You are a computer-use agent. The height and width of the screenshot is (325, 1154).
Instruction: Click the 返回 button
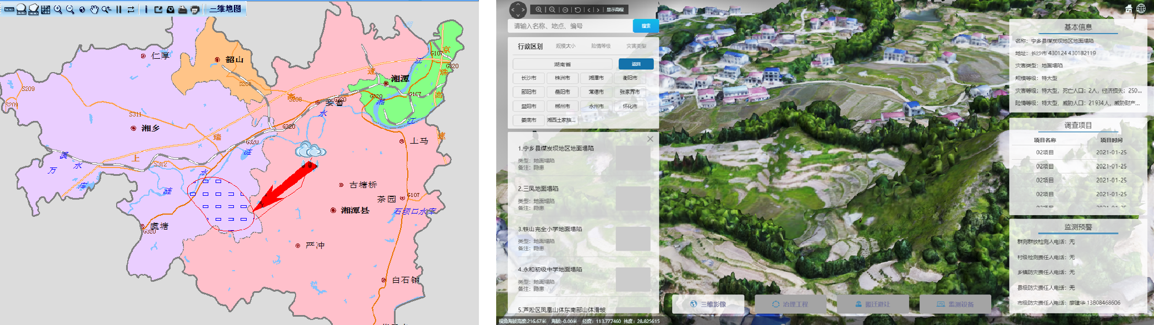pos(636,64)
